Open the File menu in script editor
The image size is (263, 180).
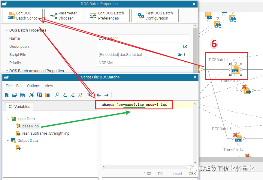click(9, 86)
